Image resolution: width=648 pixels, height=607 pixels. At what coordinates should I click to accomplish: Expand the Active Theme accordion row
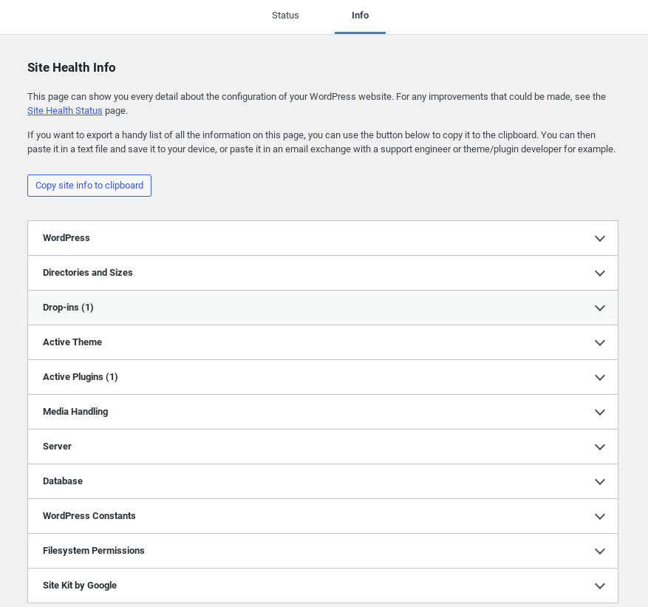(x=322, y=342)
